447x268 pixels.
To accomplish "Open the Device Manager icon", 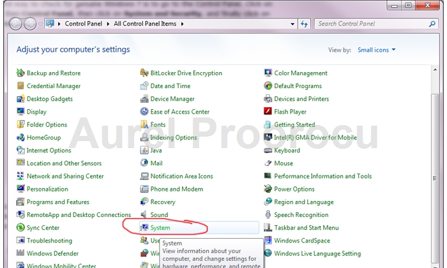I will 144,99.
